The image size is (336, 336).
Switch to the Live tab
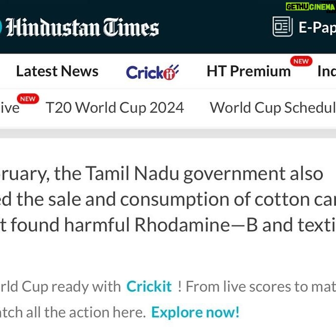click(x=9, y=107)
